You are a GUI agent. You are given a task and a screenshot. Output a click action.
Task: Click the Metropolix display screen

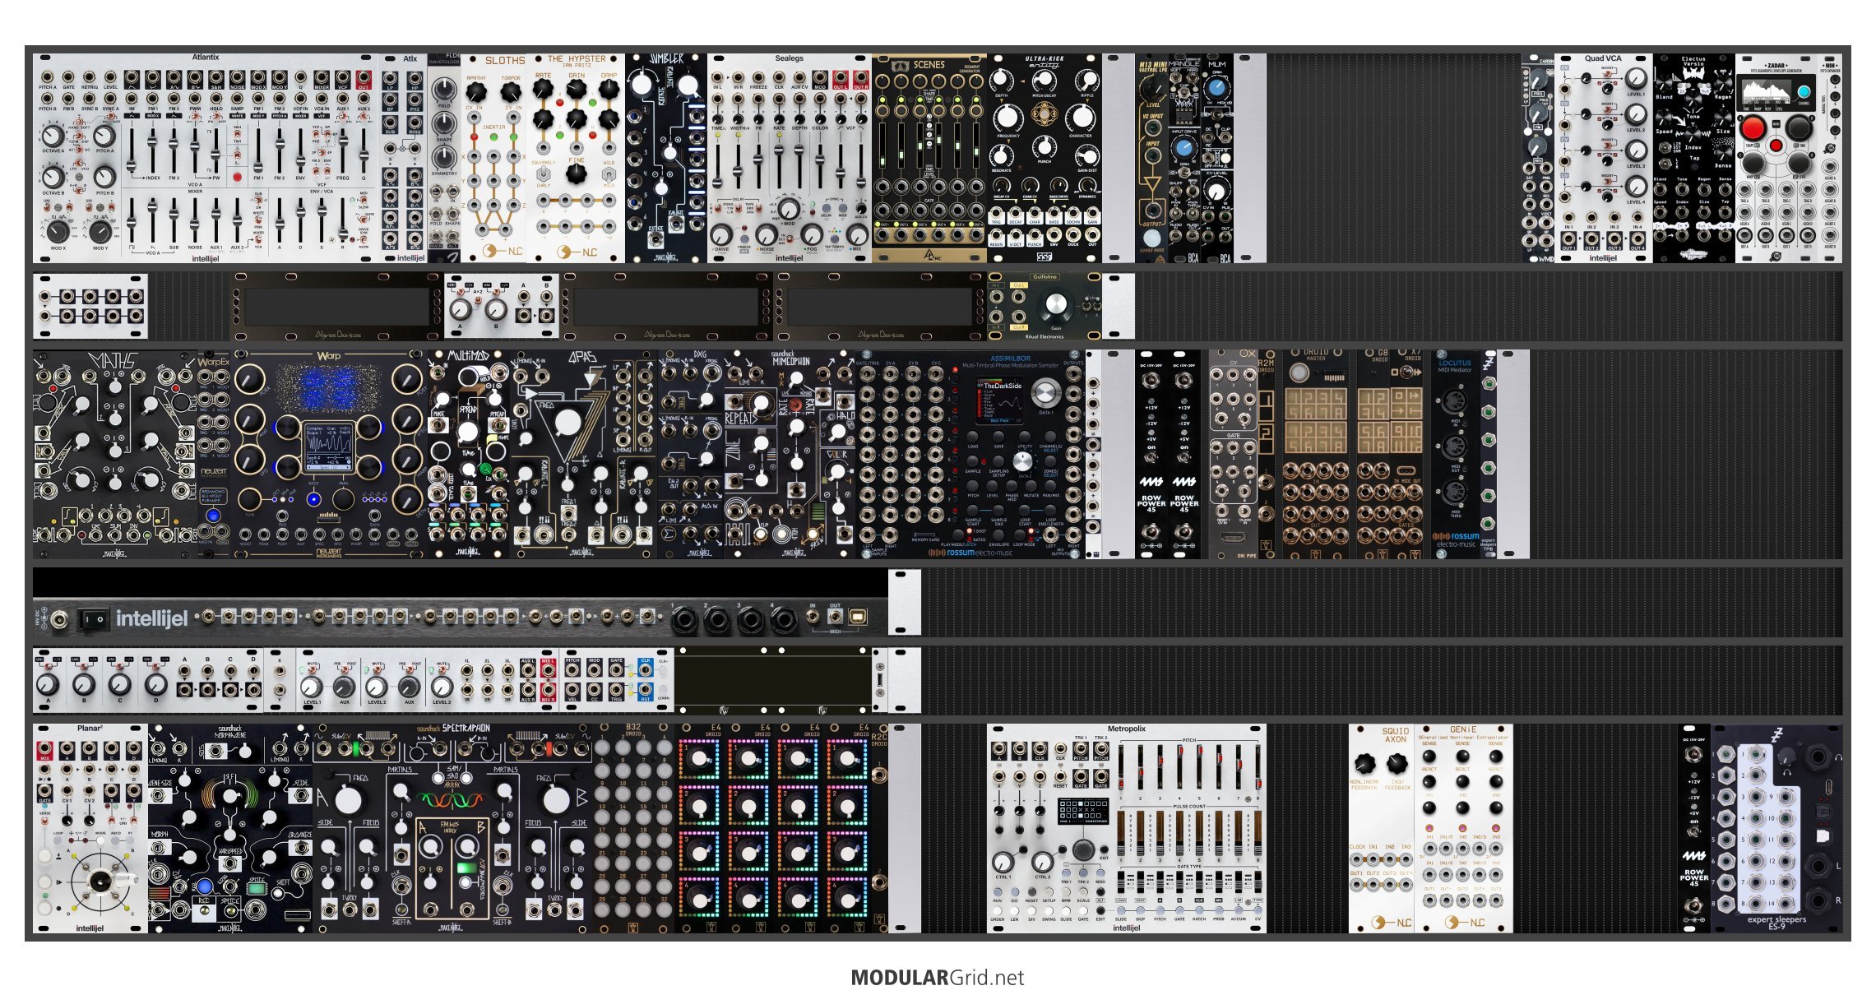point(1082,812)
